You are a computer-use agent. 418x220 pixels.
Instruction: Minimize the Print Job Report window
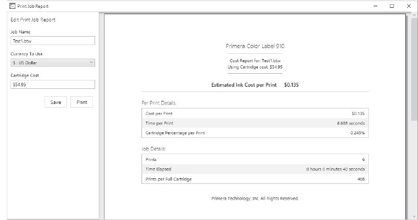(375, 6)
